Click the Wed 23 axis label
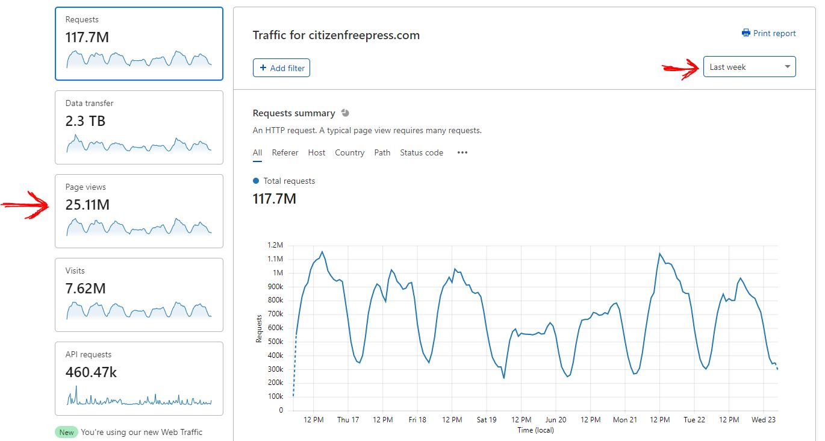The image size is (825, 441). coord(764,419)
